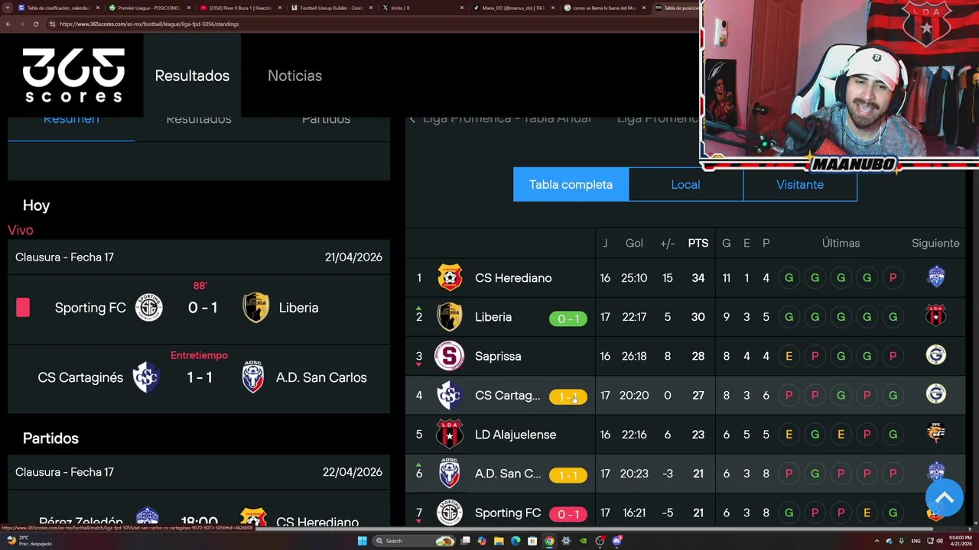Click Liberia crest in live match
Screen dimensions: 979x550
[x=256, y=308]
